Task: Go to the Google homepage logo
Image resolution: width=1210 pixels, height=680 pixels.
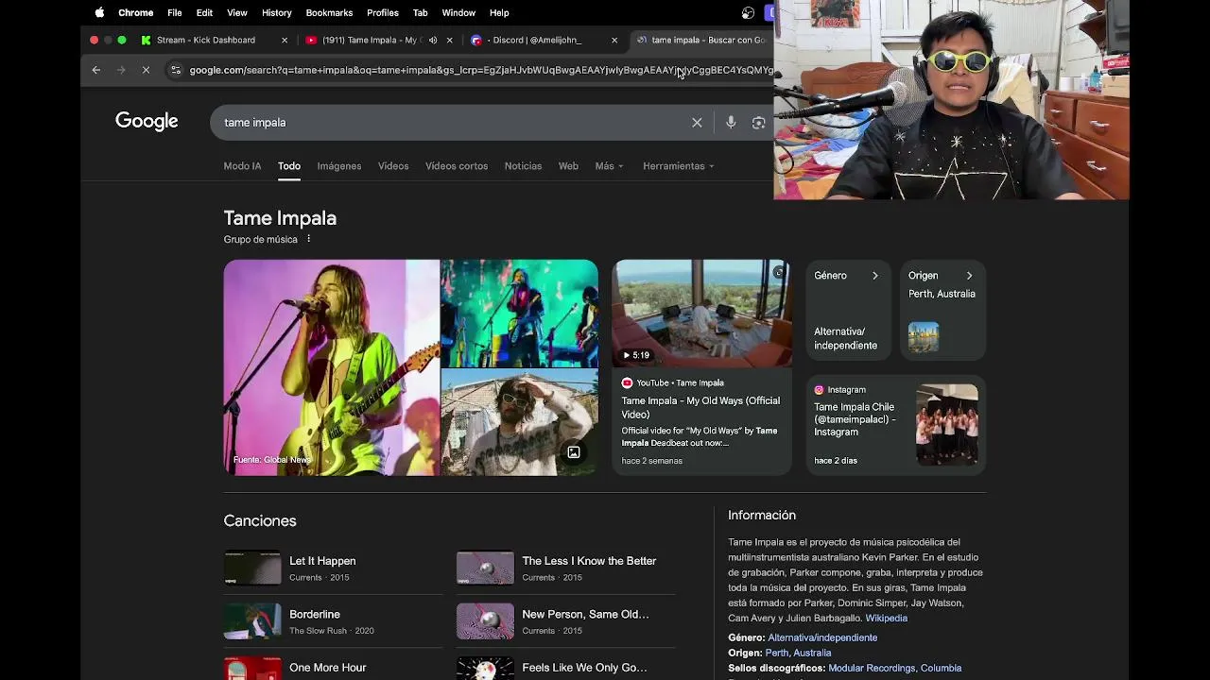Action: (147, 121)
